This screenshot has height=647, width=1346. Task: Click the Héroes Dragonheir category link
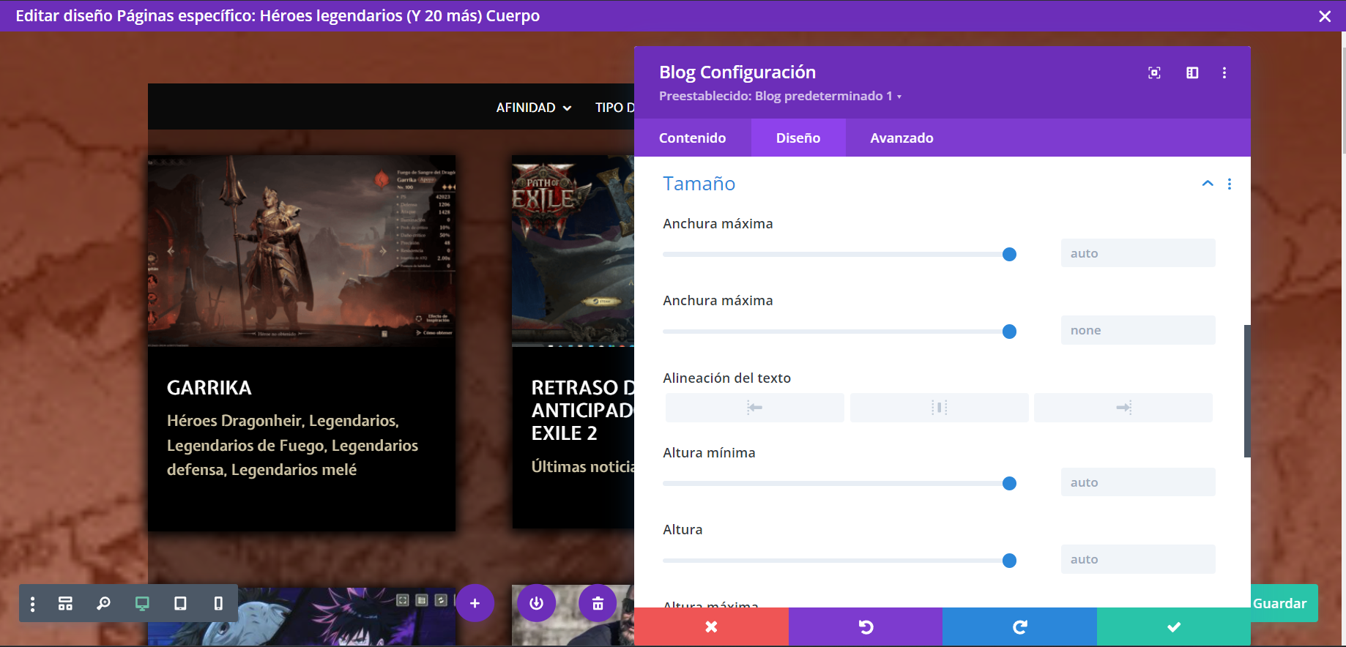click(234, 421)
